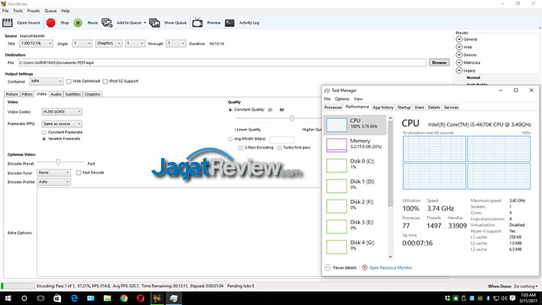Select the Constant Framerate radio button
The height and width of the screenshot is (305, 542).
pos(44,133)
